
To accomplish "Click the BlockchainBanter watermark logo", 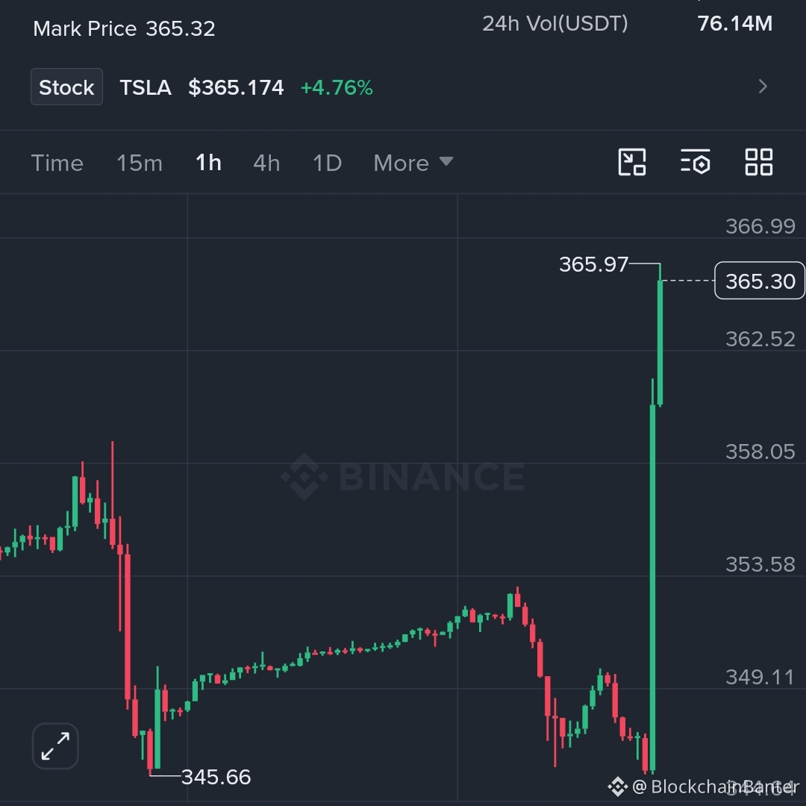I will 617,787.
